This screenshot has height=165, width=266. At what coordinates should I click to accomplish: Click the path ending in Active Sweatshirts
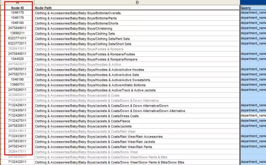coord(92,80)
